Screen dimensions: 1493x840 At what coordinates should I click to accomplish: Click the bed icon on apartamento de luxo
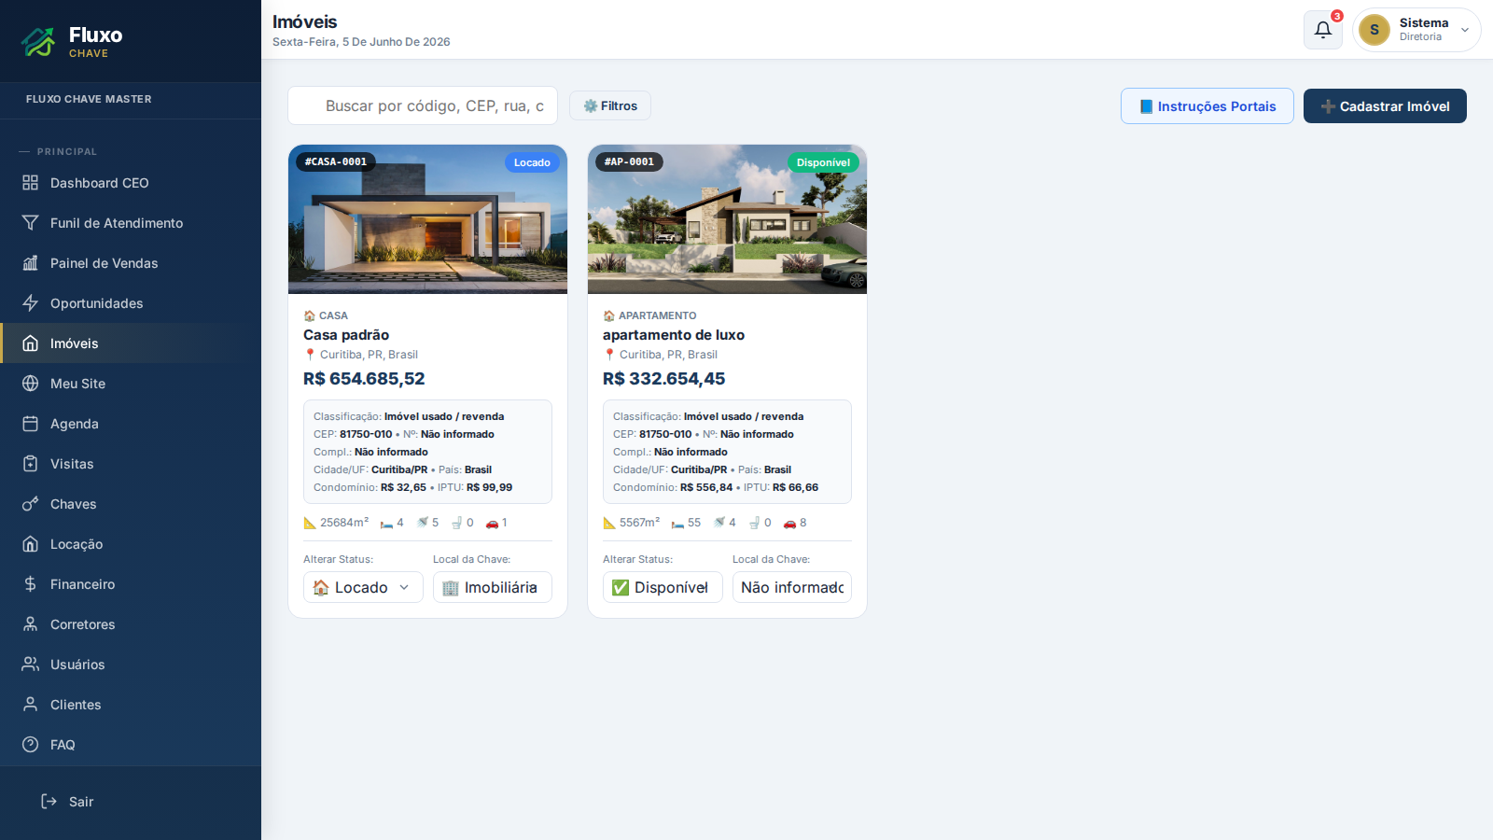click(677, 524)
